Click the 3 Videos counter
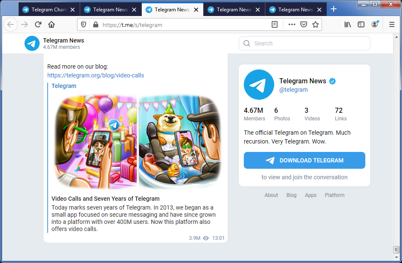The image size is (402, 263). [312, 114]
